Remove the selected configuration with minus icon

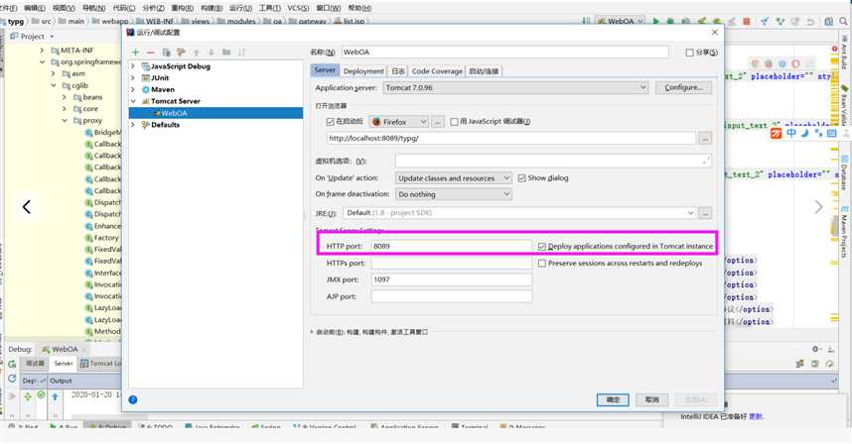(151, 53)
